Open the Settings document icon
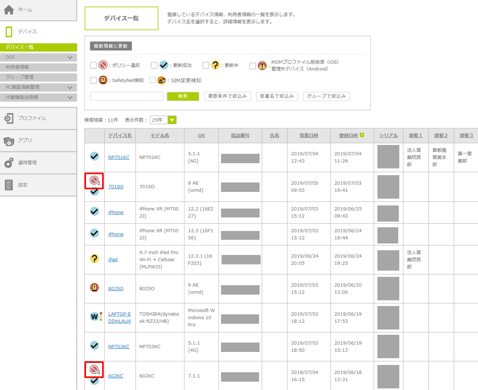478x390 pixels. [9, 185]
